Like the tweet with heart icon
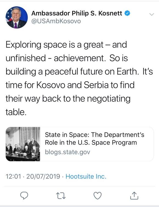 [x=98, y=196]
